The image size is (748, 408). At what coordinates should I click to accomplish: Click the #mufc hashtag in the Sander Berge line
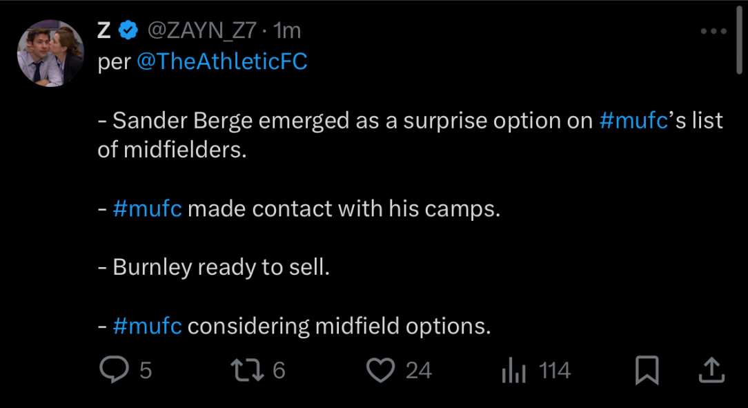tap(633, 120)
